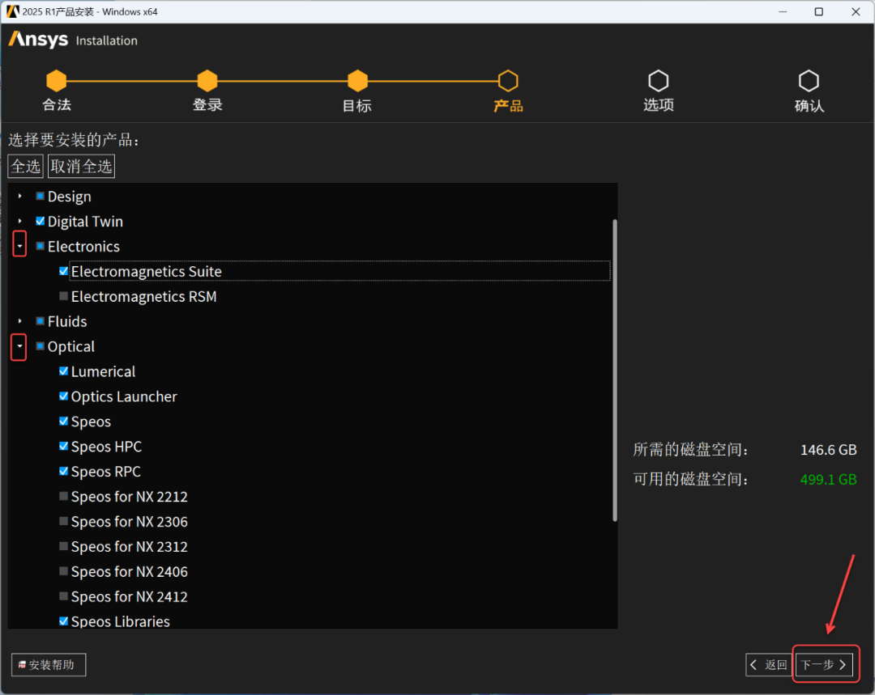Screen dimensions: 875x695
Task: Uncheck the Optics Launcher checkbox
Action: tap(64, 396)
